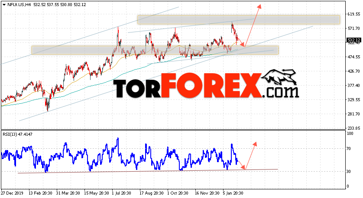Click the 619.55 price axis label
This screenshot has height=198, width=363.
(x=354, y=14)
